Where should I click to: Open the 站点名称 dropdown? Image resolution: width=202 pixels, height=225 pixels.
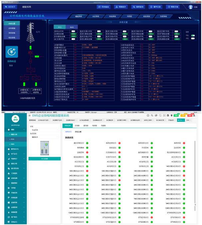click(x=44, y=137)
